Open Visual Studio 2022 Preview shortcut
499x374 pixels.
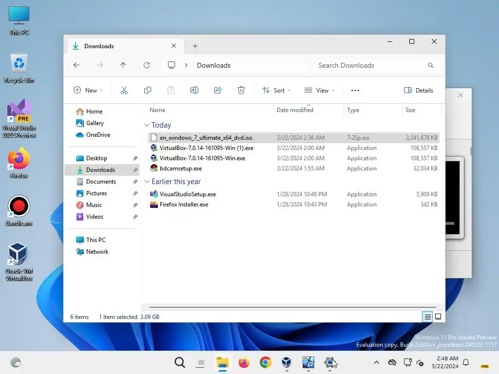pos(19,118)
